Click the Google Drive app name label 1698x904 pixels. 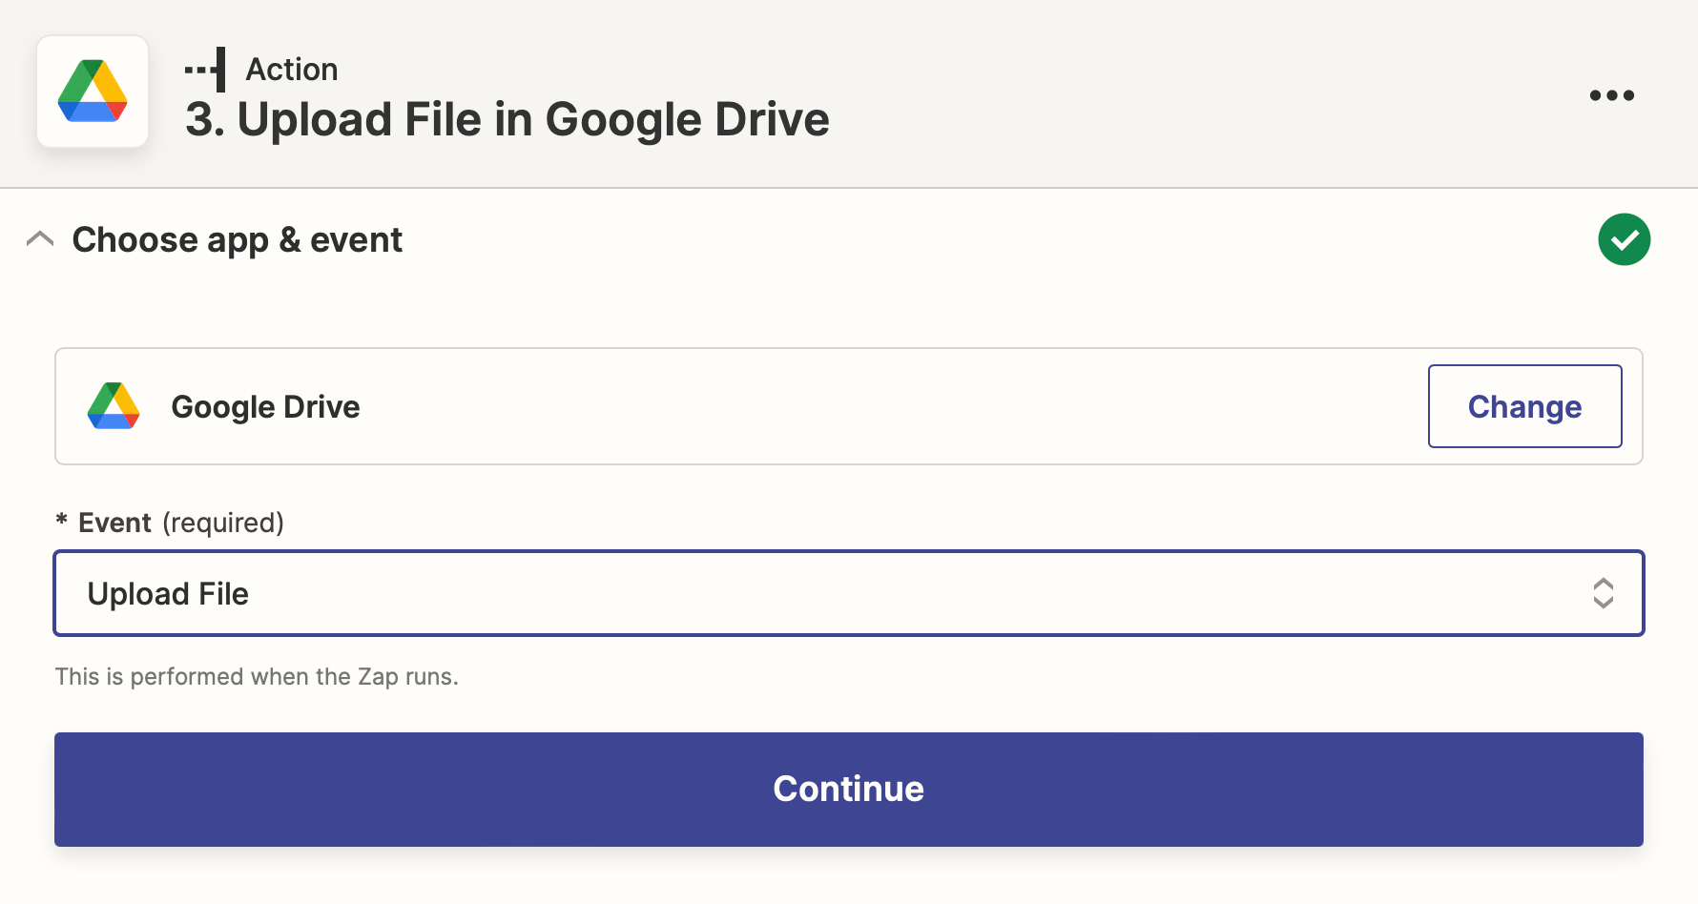265,407
